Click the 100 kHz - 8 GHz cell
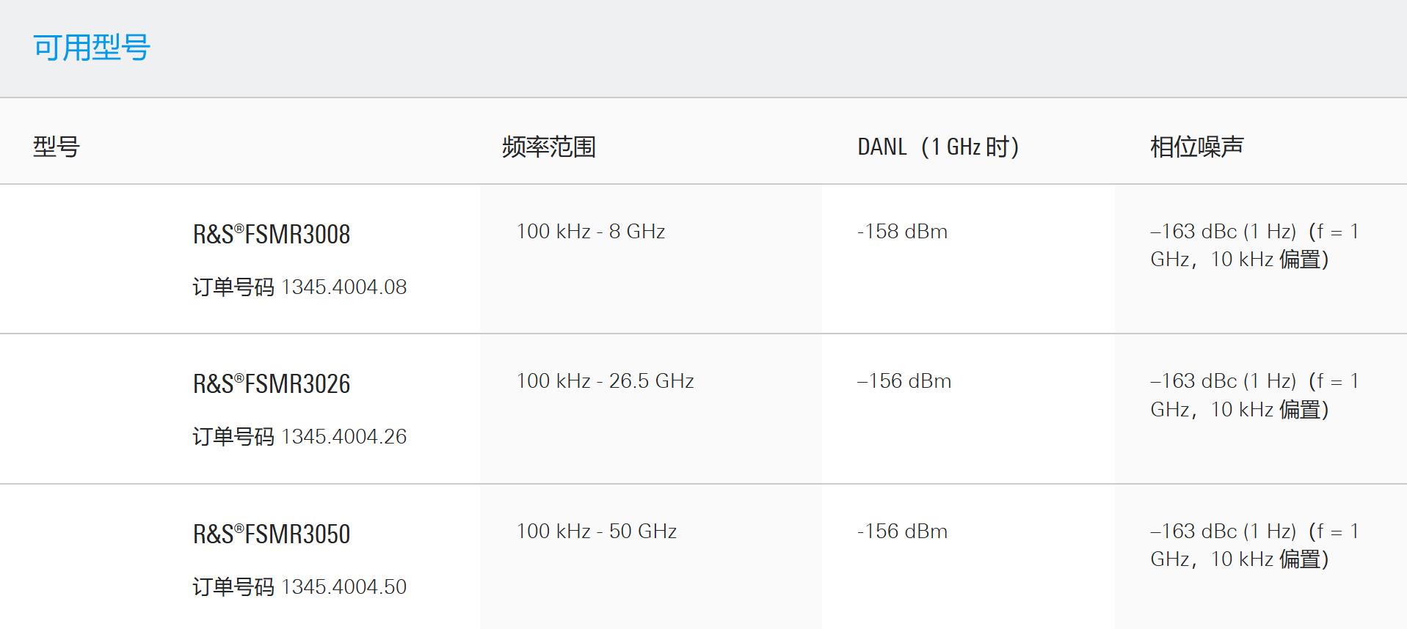Viewport: 1407px width, 629px height. 591,232
